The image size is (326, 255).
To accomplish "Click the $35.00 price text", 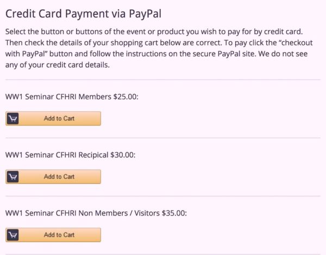I will 174,213.
